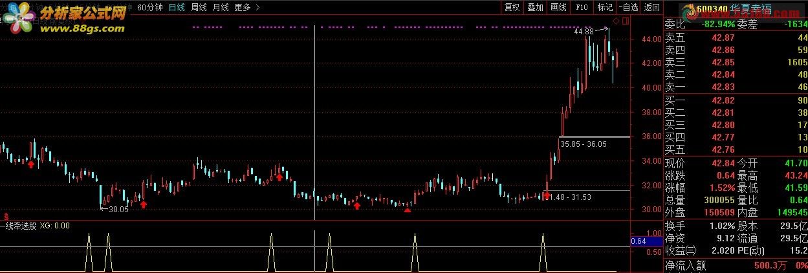Viewport: 808px width, 273px height.
Task: Click the 44.88 high price label
Action: (583, 31)
